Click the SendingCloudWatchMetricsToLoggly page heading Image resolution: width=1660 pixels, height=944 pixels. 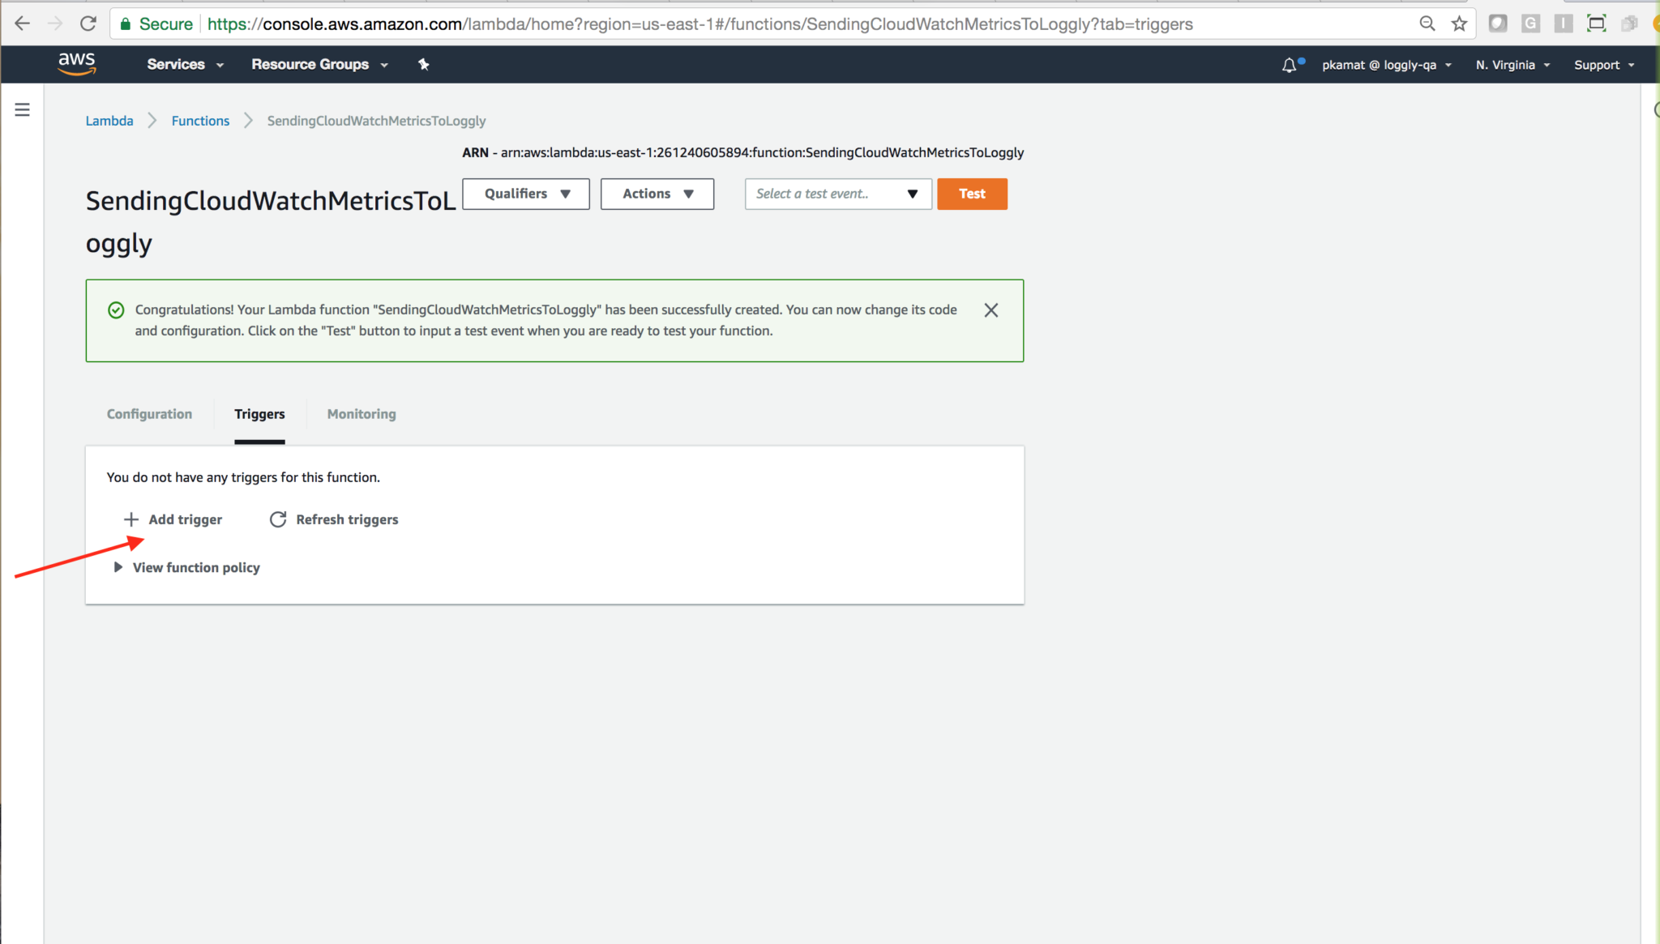tap(271, 222)
